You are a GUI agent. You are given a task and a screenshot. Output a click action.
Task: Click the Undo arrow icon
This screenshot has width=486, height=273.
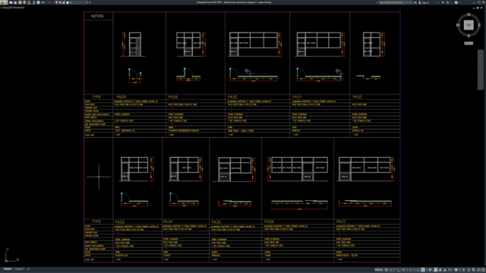coord(43,2)
